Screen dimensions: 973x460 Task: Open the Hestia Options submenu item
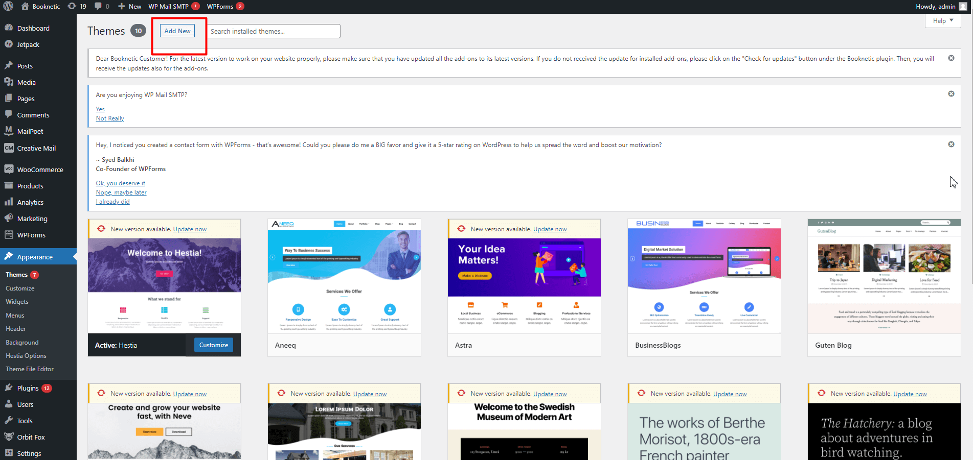click(26, 356)
